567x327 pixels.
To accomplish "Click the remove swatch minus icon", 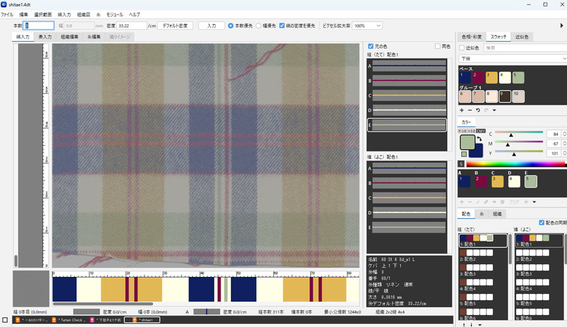I will tap(470, 110).
